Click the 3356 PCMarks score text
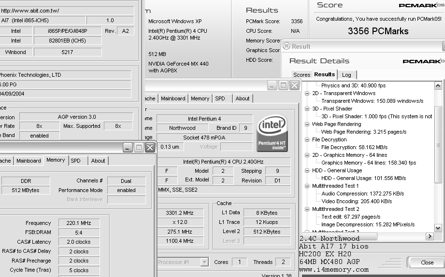Screen dimensions: 445x277 point(378,31)
